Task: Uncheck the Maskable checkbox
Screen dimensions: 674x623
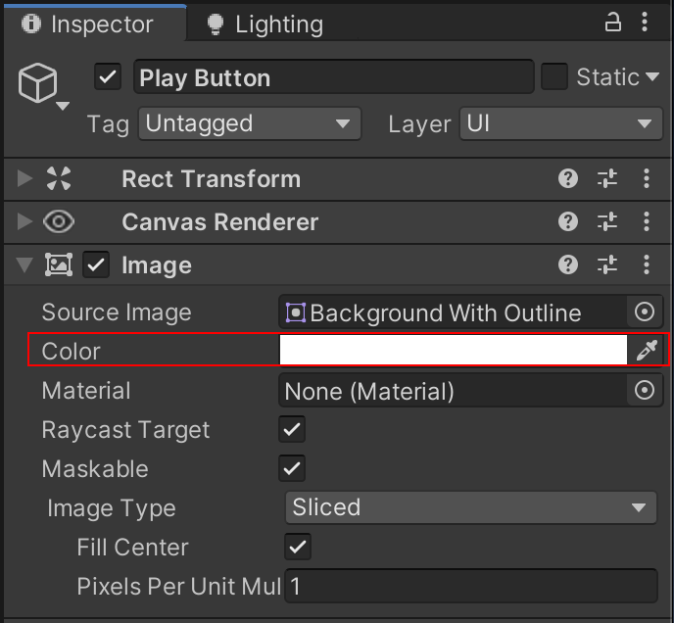Action: point(292,468)
